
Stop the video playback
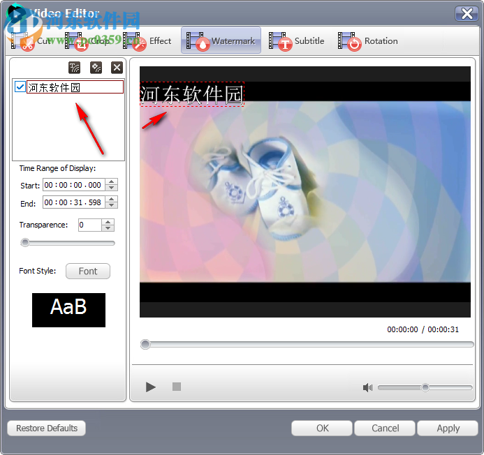point(177,387)
